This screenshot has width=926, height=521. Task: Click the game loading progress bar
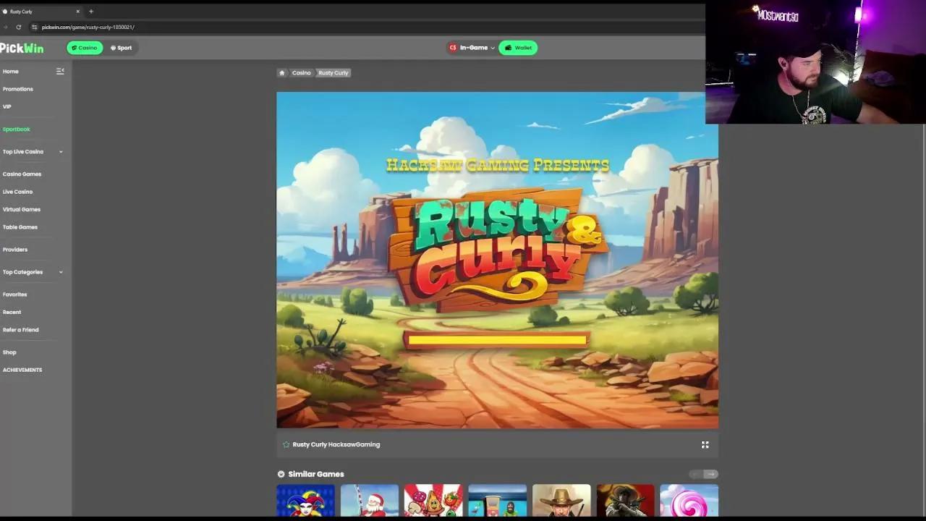click(498, 339)
